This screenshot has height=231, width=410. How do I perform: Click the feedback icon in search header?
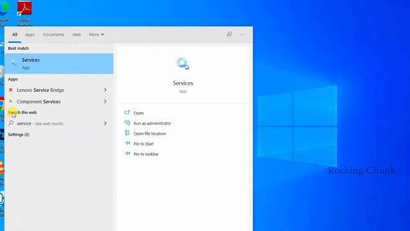point(229,34)
